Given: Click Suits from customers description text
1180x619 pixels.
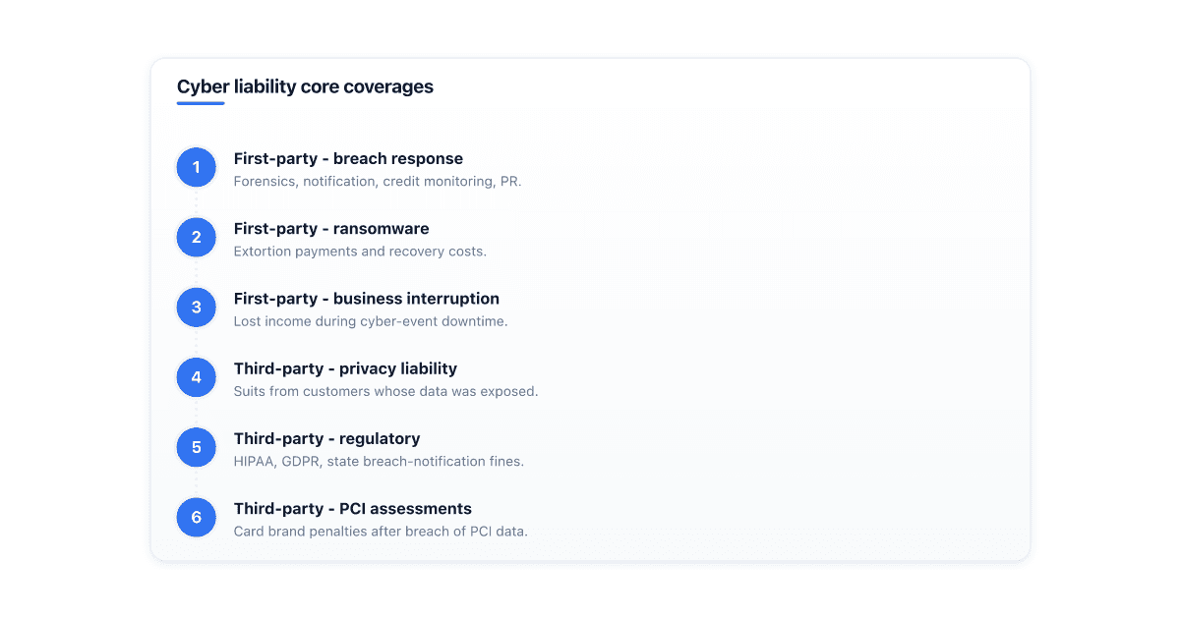Looking at the screenshot, I should [385, 391].
